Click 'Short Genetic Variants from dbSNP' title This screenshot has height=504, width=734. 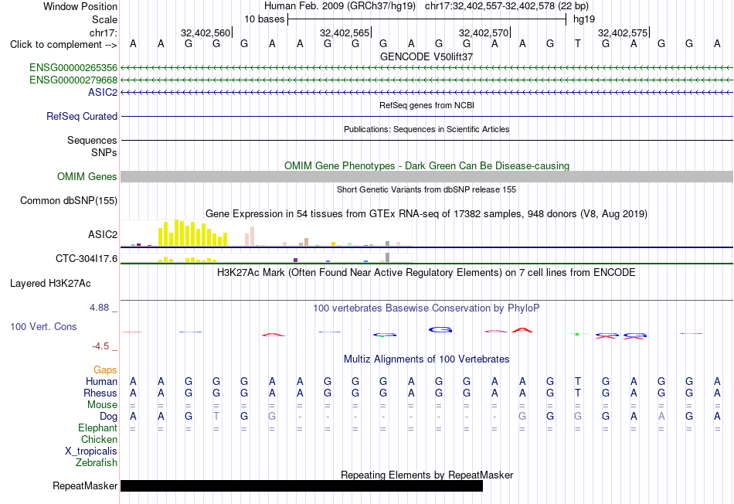(x=426, y=189)
